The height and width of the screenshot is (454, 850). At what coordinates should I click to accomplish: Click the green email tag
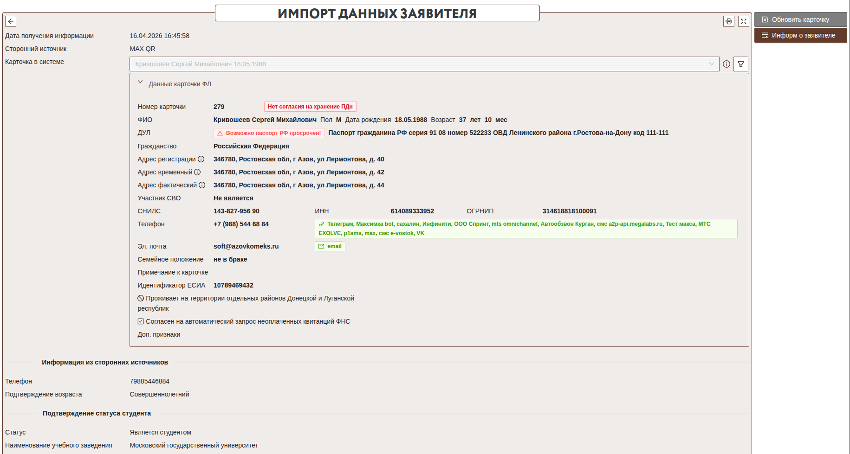[x=330, y=246]
